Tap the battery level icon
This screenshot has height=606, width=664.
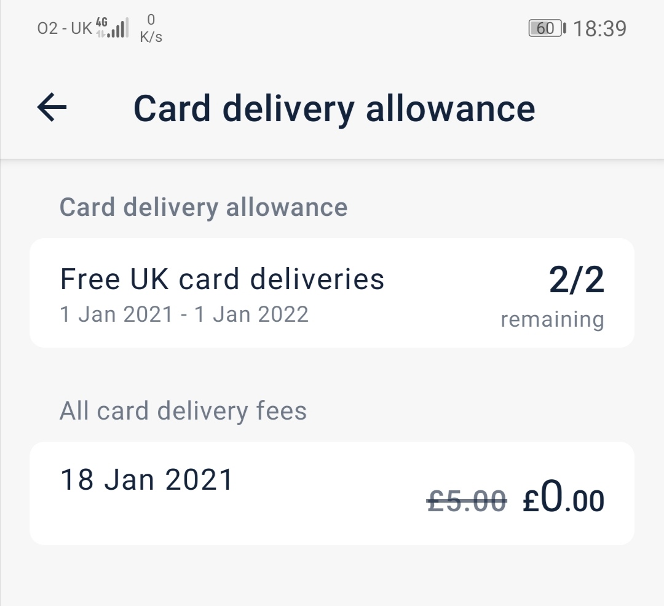tap(546, 28)
